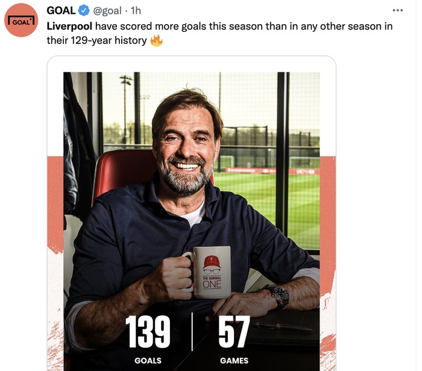The height and width of the screenshot is (371, 422).
Task: Click the wristwatch in the photo
Action: pyautogui.click(x=277, y=295)
